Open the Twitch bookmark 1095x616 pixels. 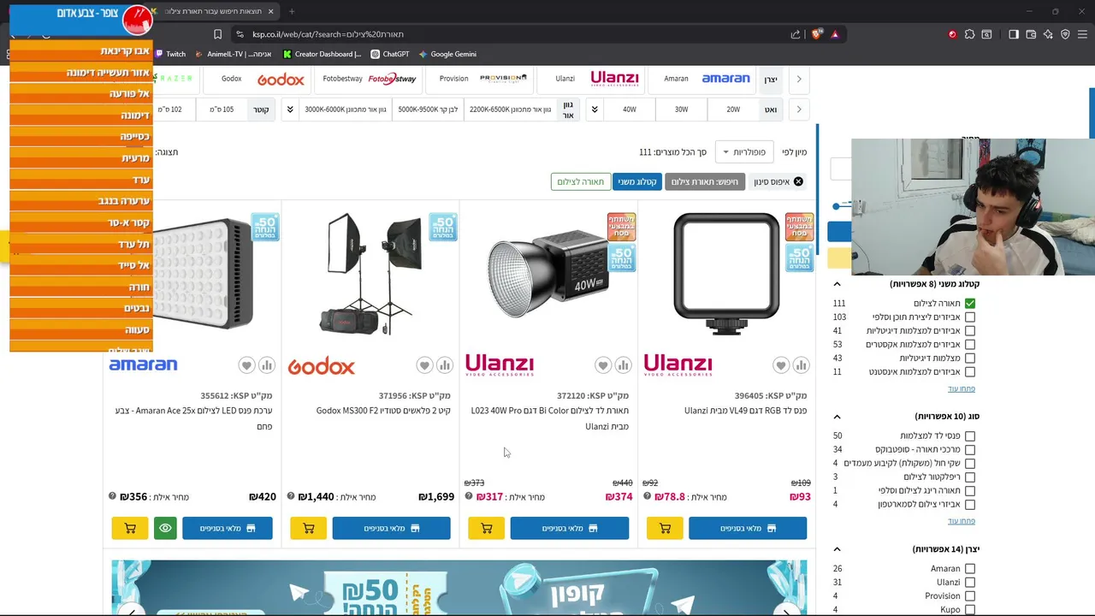click(169, 54)
